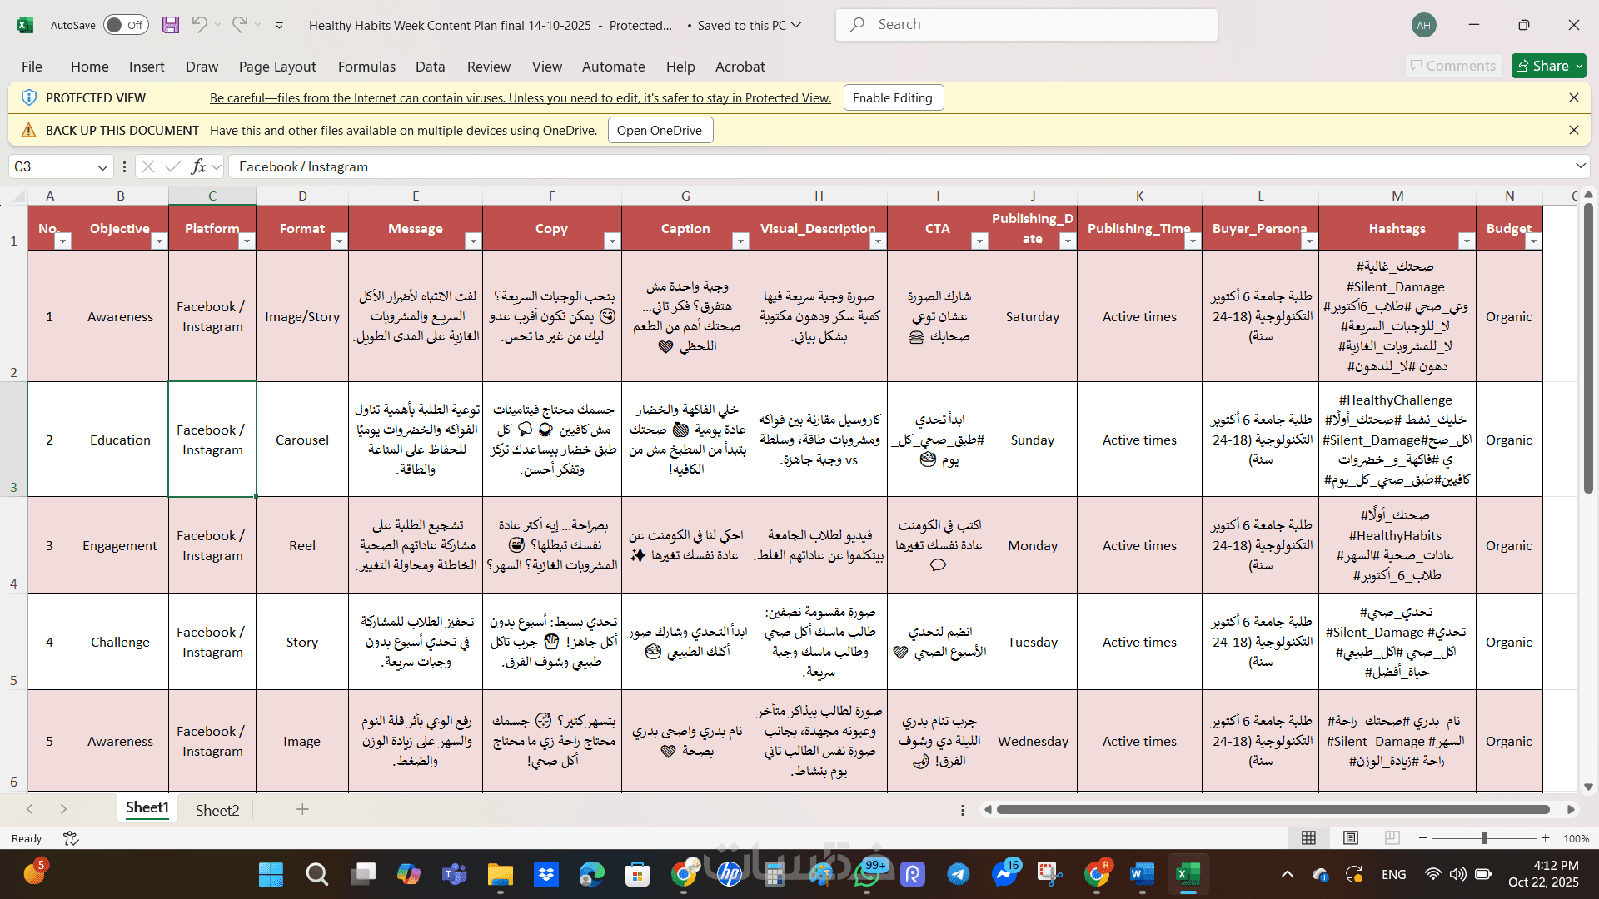1599x899 pixels.
Task: Click the Accessibility checker status icon
Action: coord(71,838)
